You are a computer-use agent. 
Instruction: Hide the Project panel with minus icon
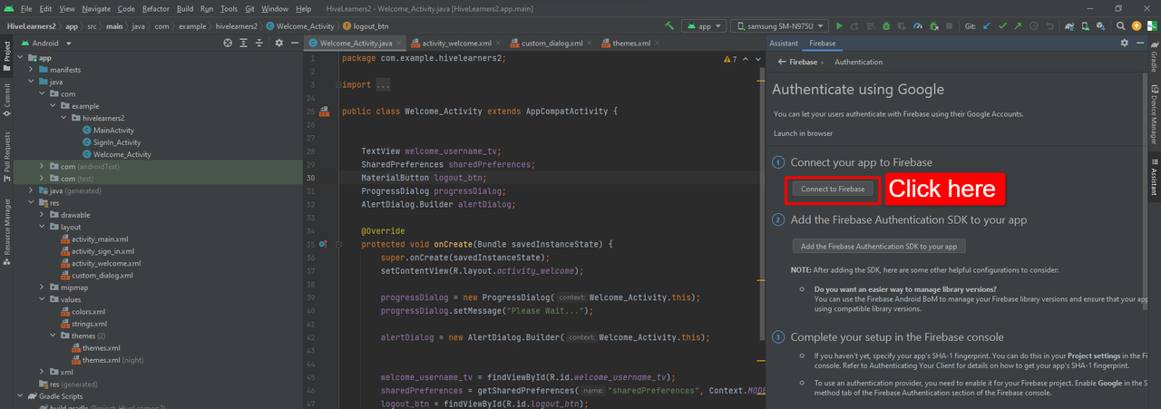pos(295,43)
